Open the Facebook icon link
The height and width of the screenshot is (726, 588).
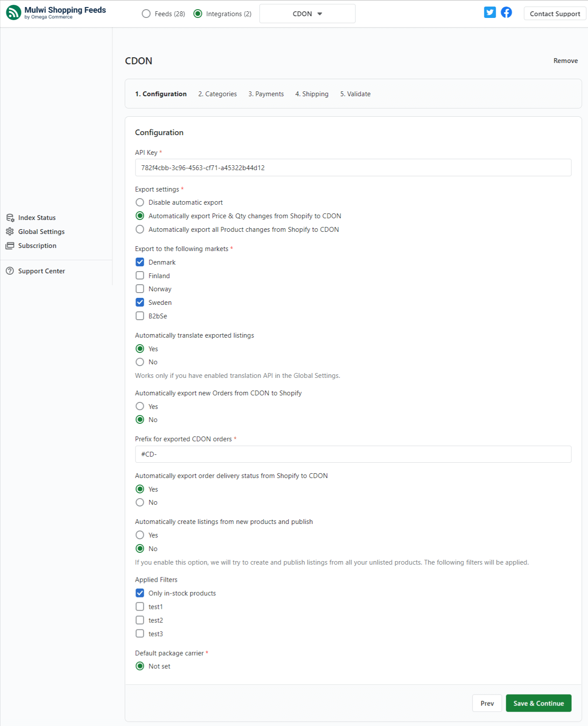(506, 12)
